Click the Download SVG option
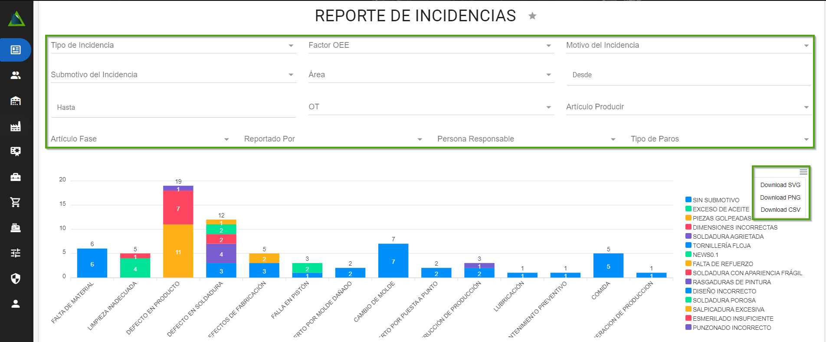The width and height of the screenshot is (826, 342). (x=780, y=185)
